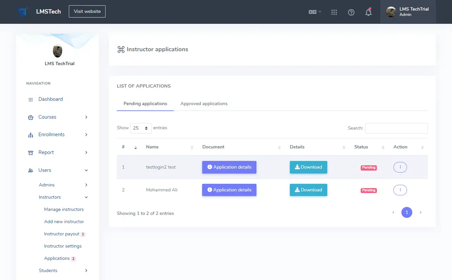452x280 pixels.
Task: Expand the Students submenu
Action: click(48, 270)
